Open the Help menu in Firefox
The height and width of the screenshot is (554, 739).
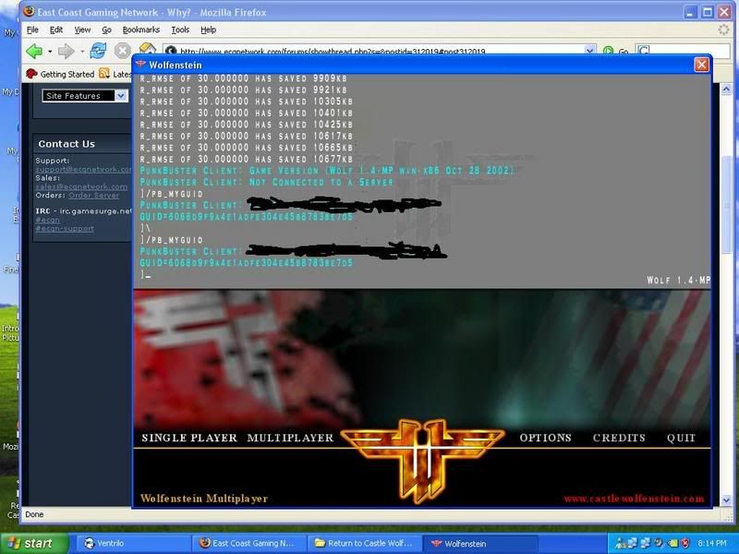[x=209, y=30]
